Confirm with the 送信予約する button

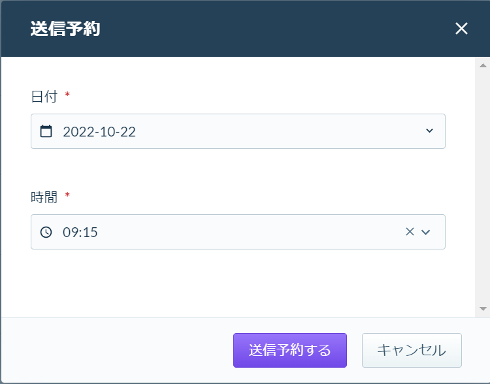(290, 350)
